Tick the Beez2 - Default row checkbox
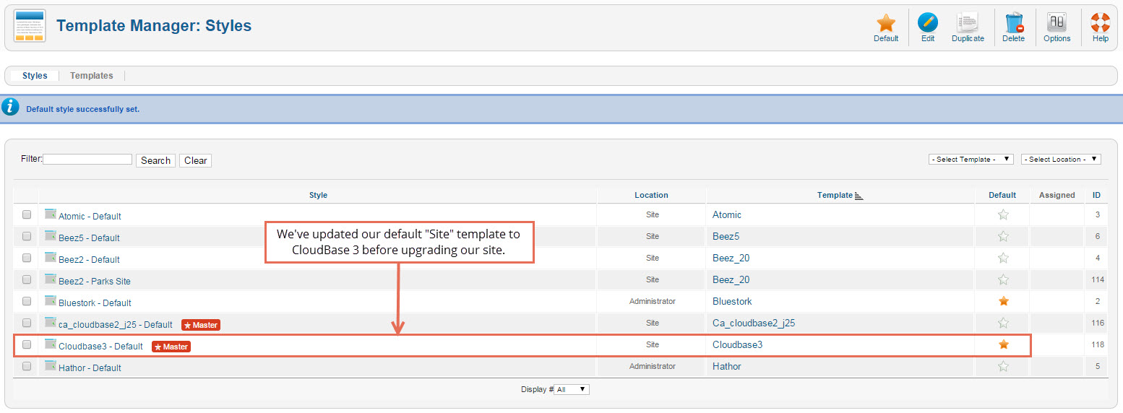1123x413 pixels. click(x=27, y=258)
